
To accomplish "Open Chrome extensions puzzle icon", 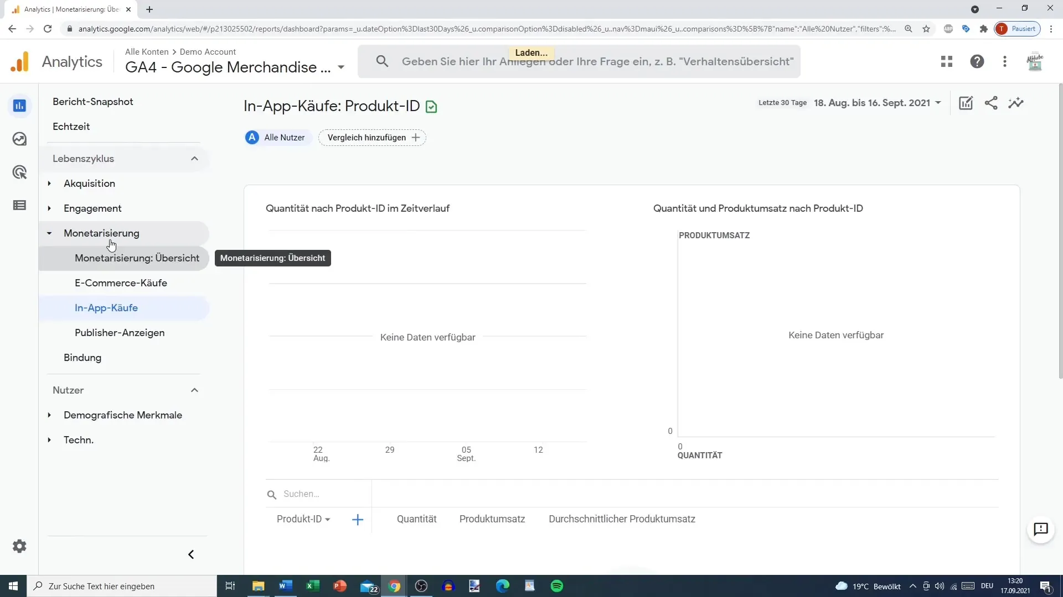I will [984, 29].
